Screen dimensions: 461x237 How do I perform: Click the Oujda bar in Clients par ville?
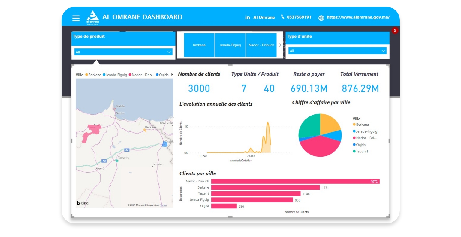[224, 206]
